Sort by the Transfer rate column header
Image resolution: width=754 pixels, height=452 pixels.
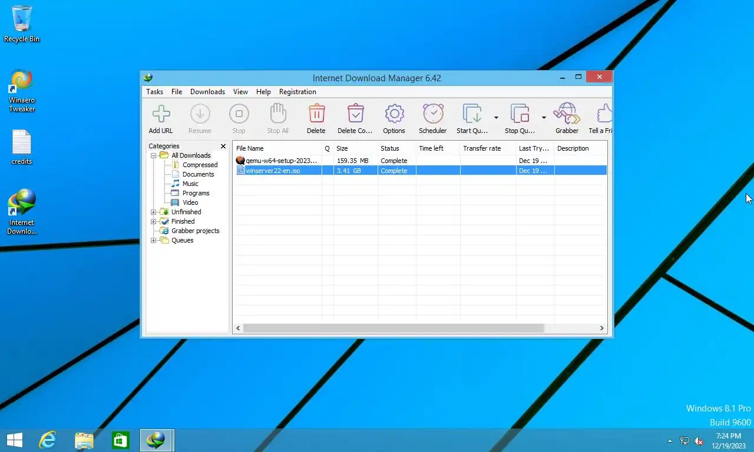point(488,148)
